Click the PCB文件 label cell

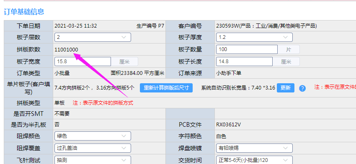[x=190, y=125]
